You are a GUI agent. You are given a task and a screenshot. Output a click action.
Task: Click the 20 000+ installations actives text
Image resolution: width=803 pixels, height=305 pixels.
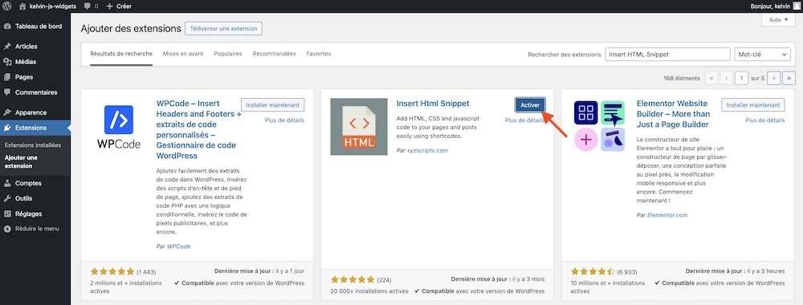(369, 291)
